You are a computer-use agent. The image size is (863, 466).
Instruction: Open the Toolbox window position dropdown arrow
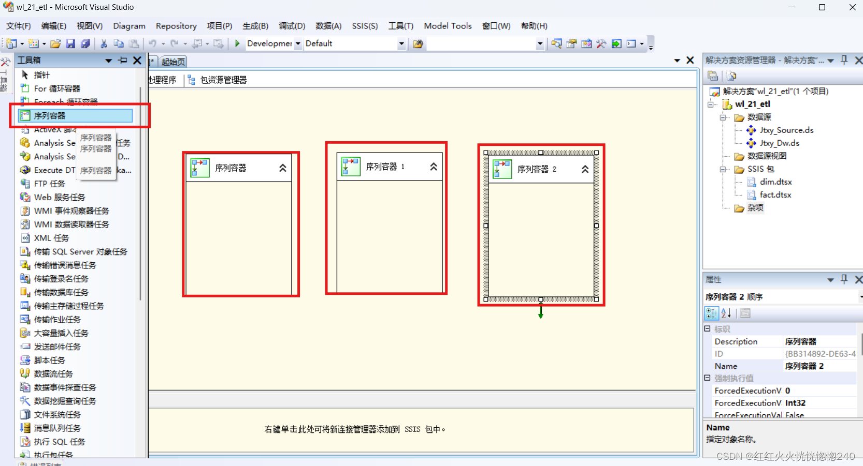coord(109,61)
